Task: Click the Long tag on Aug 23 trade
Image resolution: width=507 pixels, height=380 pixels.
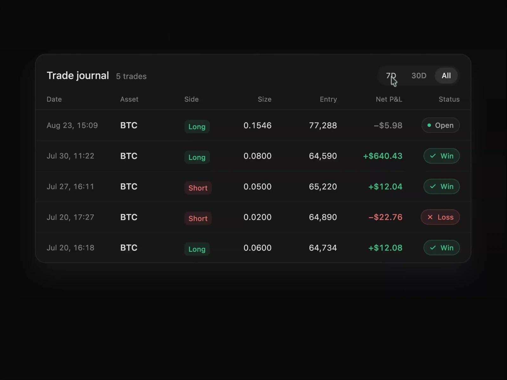Action: coord(197,126)
